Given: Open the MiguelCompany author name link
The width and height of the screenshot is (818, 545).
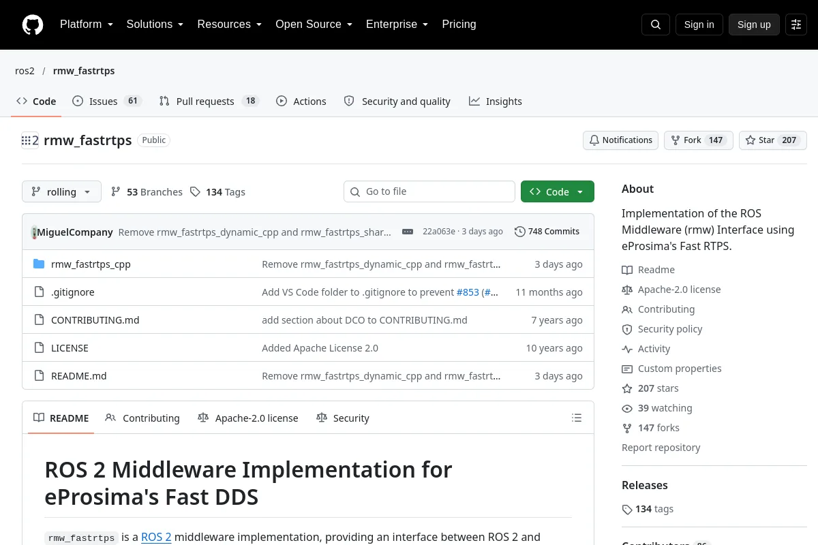Looking at the screenshot, I should [x=75, y=232].
